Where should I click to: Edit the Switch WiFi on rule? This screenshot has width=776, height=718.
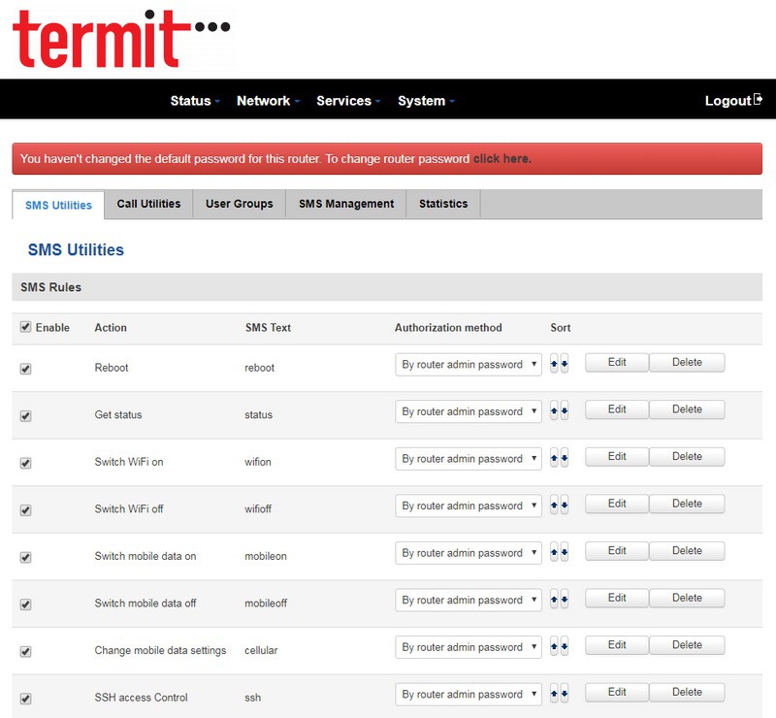point(617,457)
